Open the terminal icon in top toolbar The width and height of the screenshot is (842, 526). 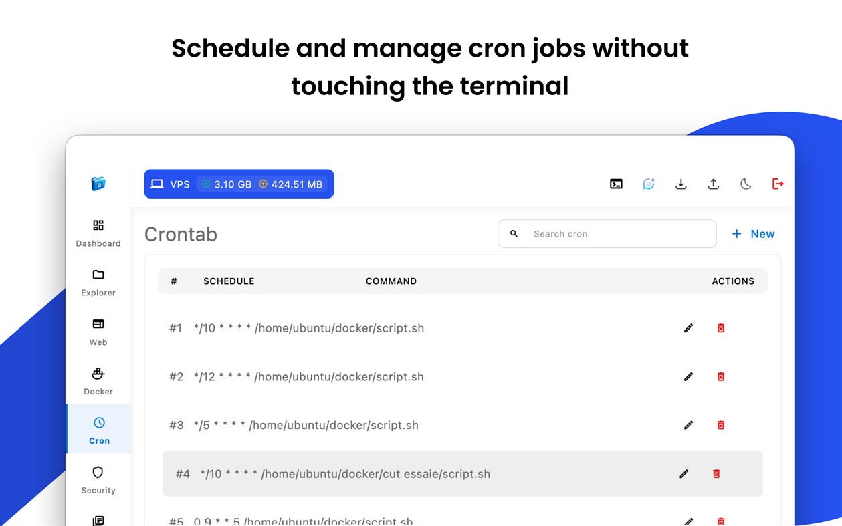click(x=616, y=184)
